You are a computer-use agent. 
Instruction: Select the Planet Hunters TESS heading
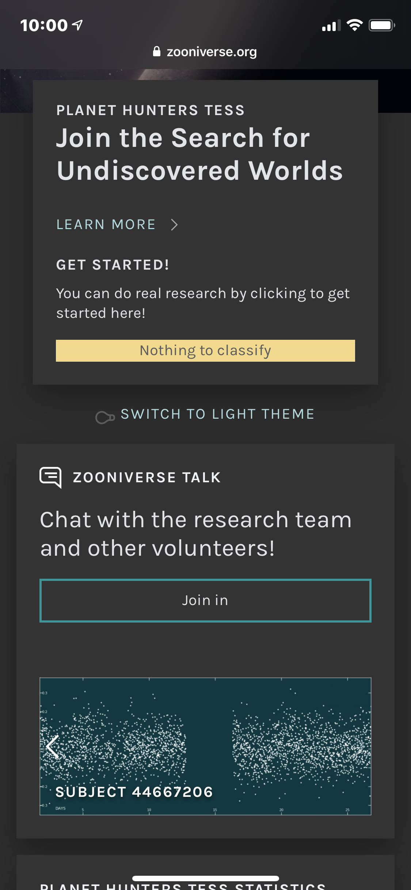pos(151,110)
